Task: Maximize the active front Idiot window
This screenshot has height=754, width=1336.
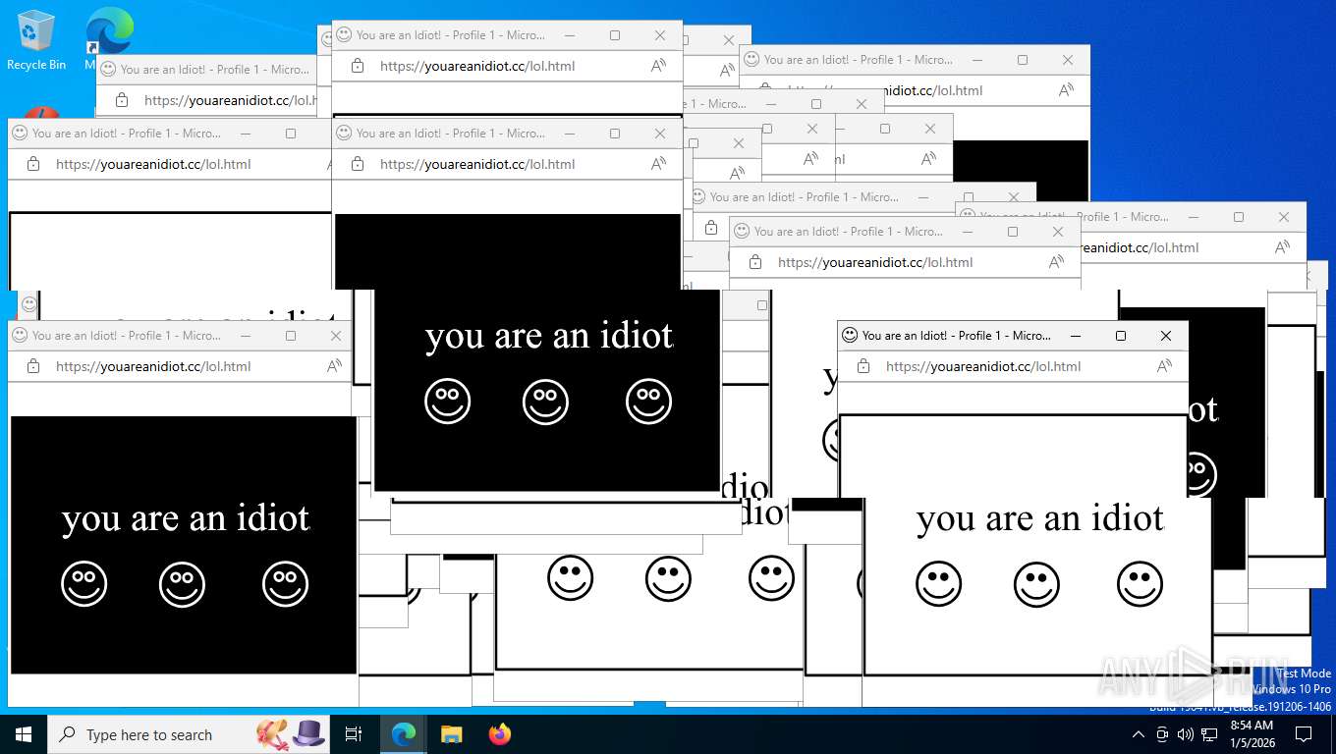Action: tap(1121, 336)
